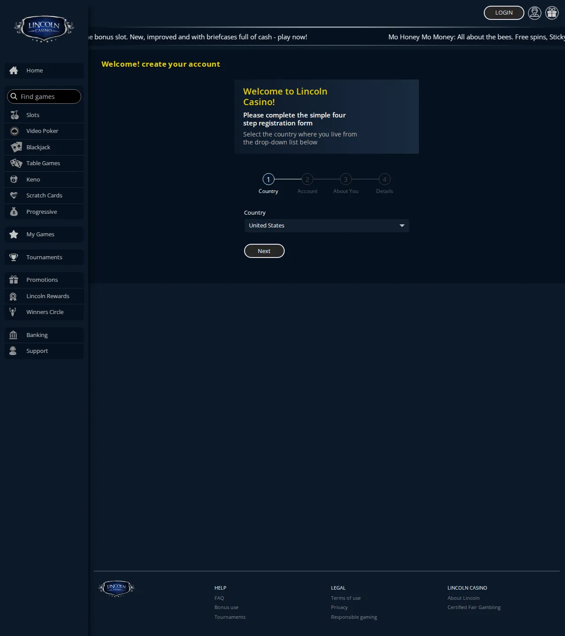
Task: Open the footer Tournaments link
Action: coord(230,617)
